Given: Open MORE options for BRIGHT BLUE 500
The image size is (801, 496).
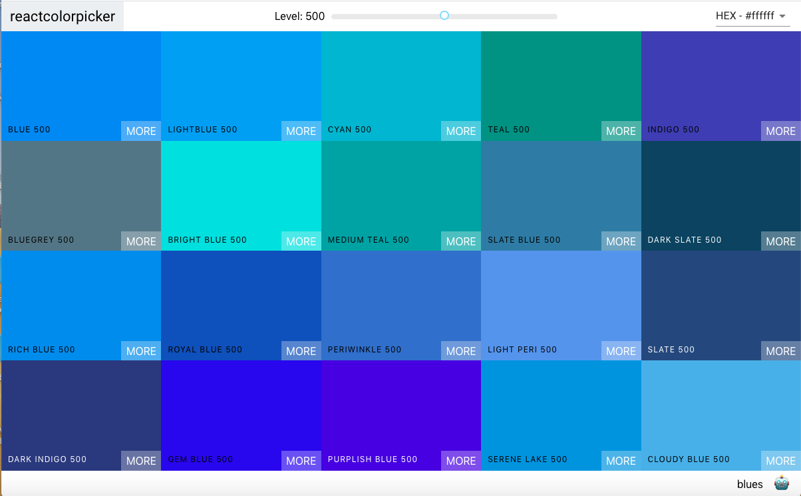Looking at the screenshot, I should [x=301, y=241].
